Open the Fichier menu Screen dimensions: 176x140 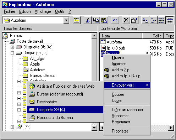pyautogui.click(x=10, y=11)
